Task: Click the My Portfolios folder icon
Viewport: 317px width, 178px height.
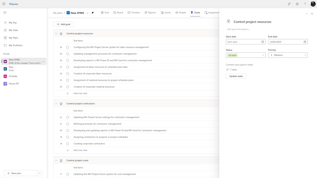Action: (5, 45)
